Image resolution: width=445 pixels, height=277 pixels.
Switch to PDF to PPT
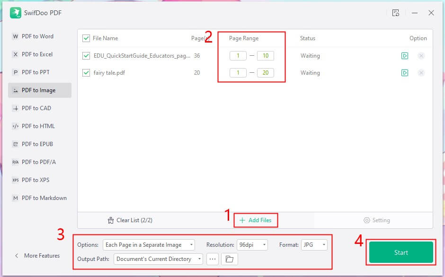coord(40,72)
